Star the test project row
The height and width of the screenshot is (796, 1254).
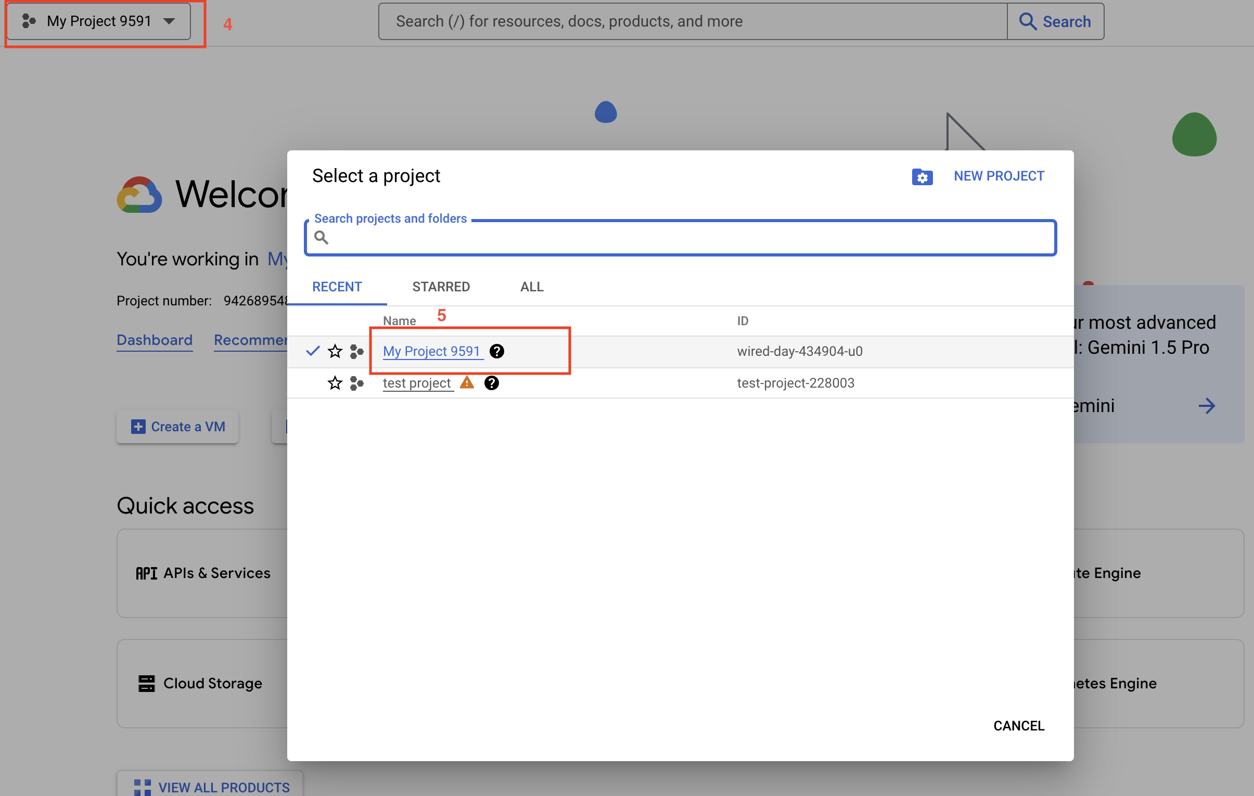[x=335, y=383]
